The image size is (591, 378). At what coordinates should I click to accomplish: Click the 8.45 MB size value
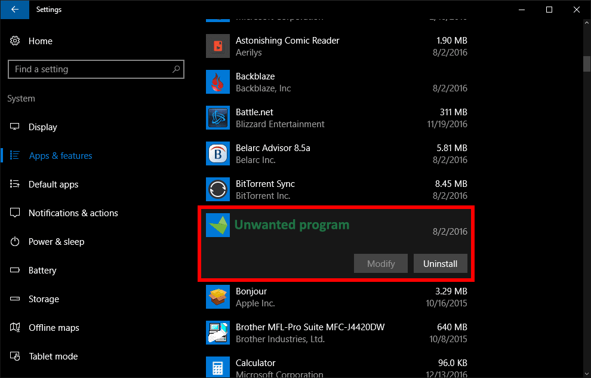click(451, 183)
